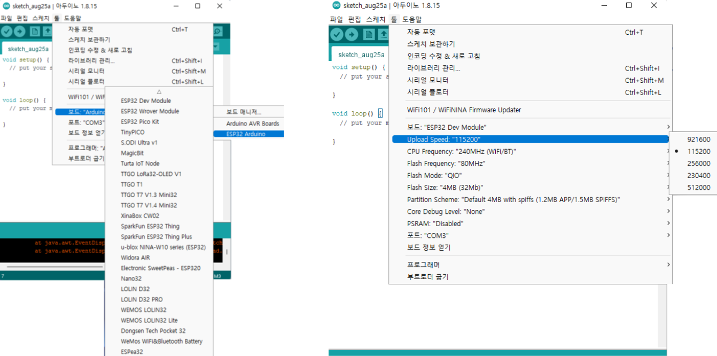The width and height of the screenshot is (717, 356).
Task: Click the Verify checkmark icon in right window
Action: 337,35
